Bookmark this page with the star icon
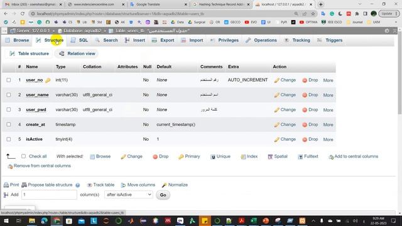Screen dimensions: 402x226 click(x=313, y=14)
